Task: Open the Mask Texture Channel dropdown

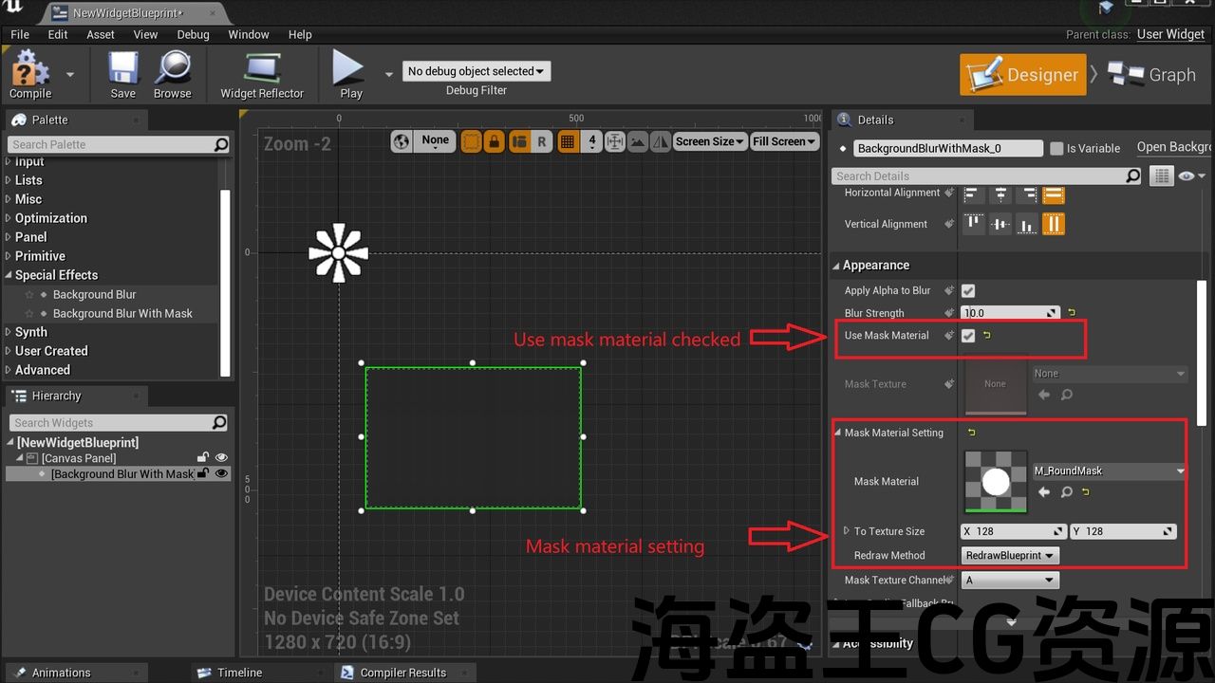Action: (x=1010, y=581)
